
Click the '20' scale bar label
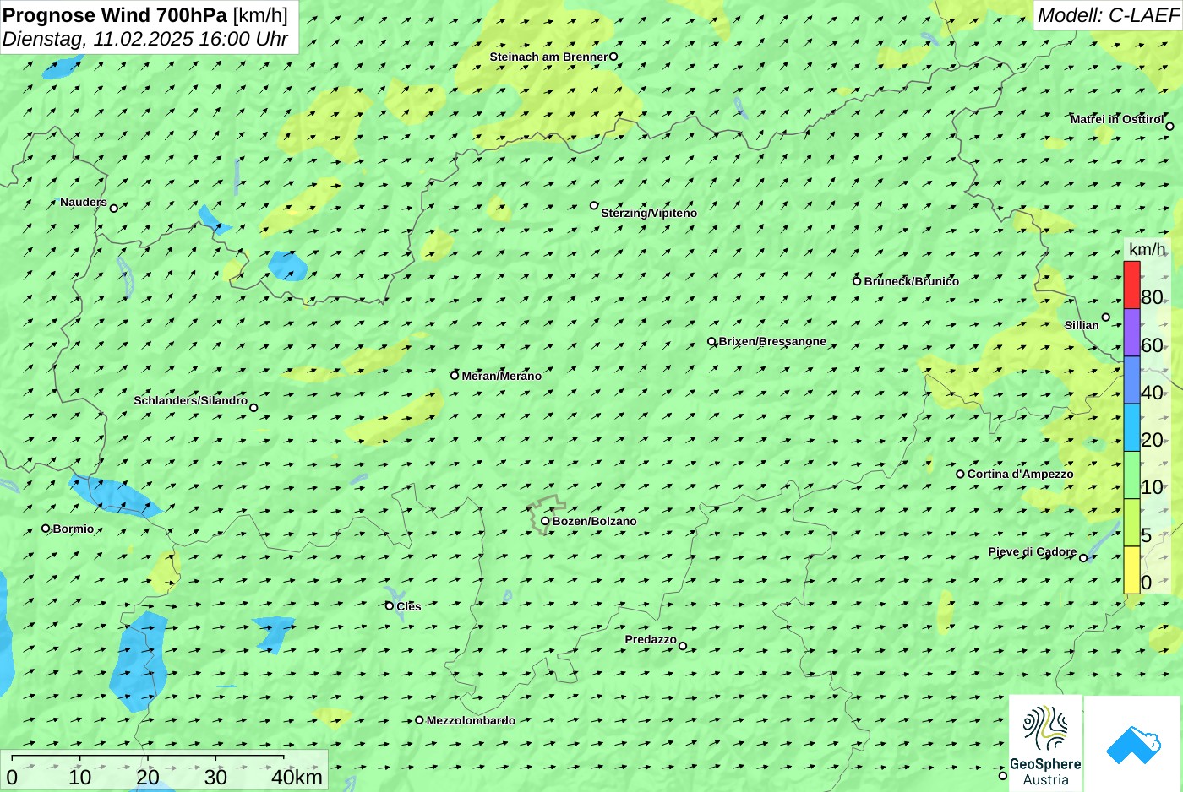point(148,778)
